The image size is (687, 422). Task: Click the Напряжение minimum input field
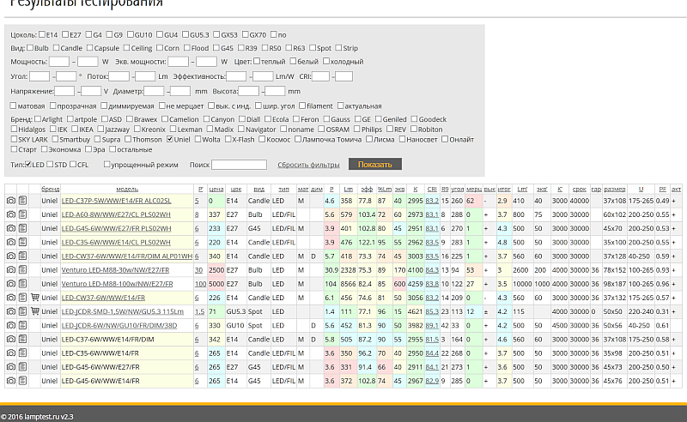pos(65,91)
